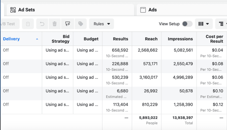Click the Per Estimat... label under $0.10
This screenshot has height=130, width=227.
(x=211, y=97)
